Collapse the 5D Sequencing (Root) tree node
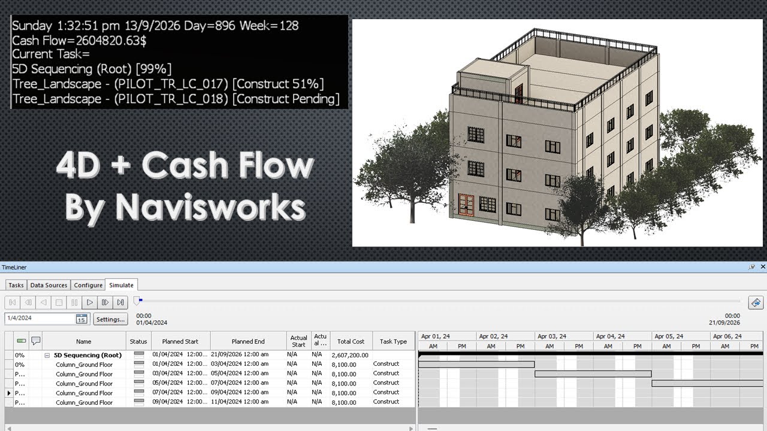The image size is (767, 431). [x=47, y=355]
